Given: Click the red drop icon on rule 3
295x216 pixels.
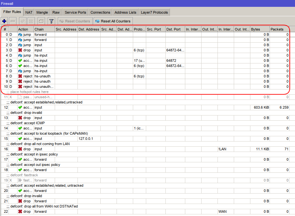Looking at the screenshot, I should pos(20,50).
